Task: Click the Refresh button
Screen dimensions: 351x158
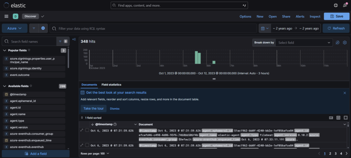Action: (336, 28)
